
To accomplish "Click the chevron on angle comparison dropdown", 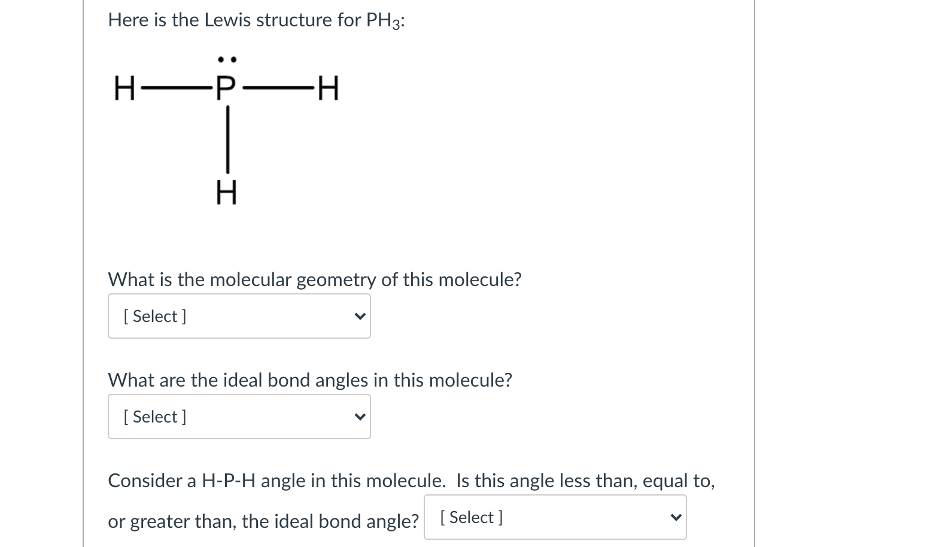I will coord(675,517).
